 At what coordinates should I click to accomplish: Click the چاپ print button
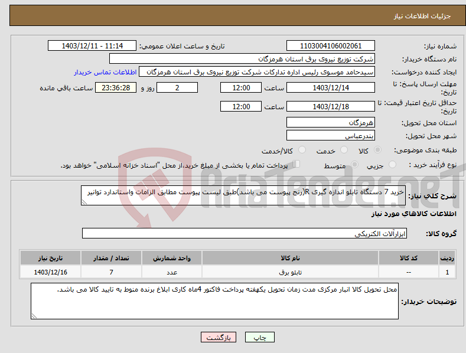pos(260,338)
